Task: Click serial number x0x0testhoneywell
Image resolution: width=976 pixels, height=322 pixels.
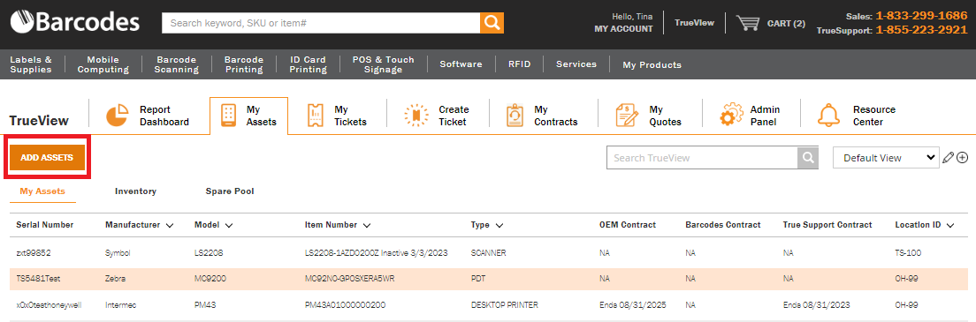Action: point(50,305)
